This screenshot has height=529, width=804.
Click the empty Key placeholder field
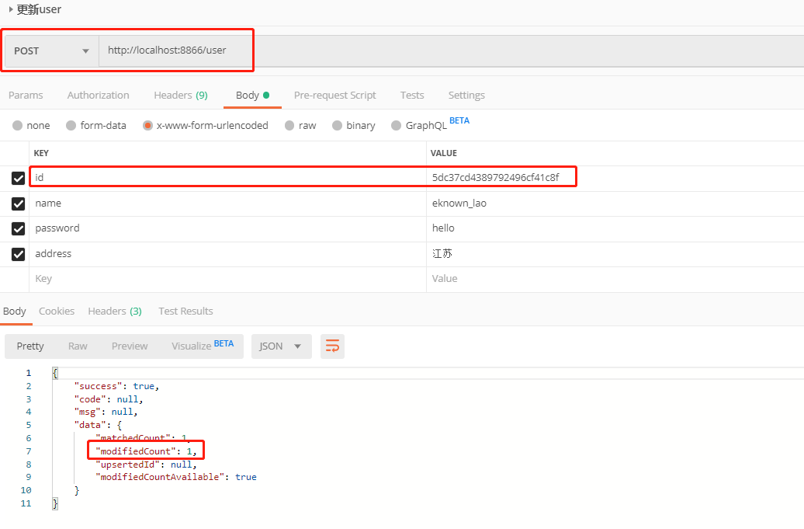(x=227, y=279)
